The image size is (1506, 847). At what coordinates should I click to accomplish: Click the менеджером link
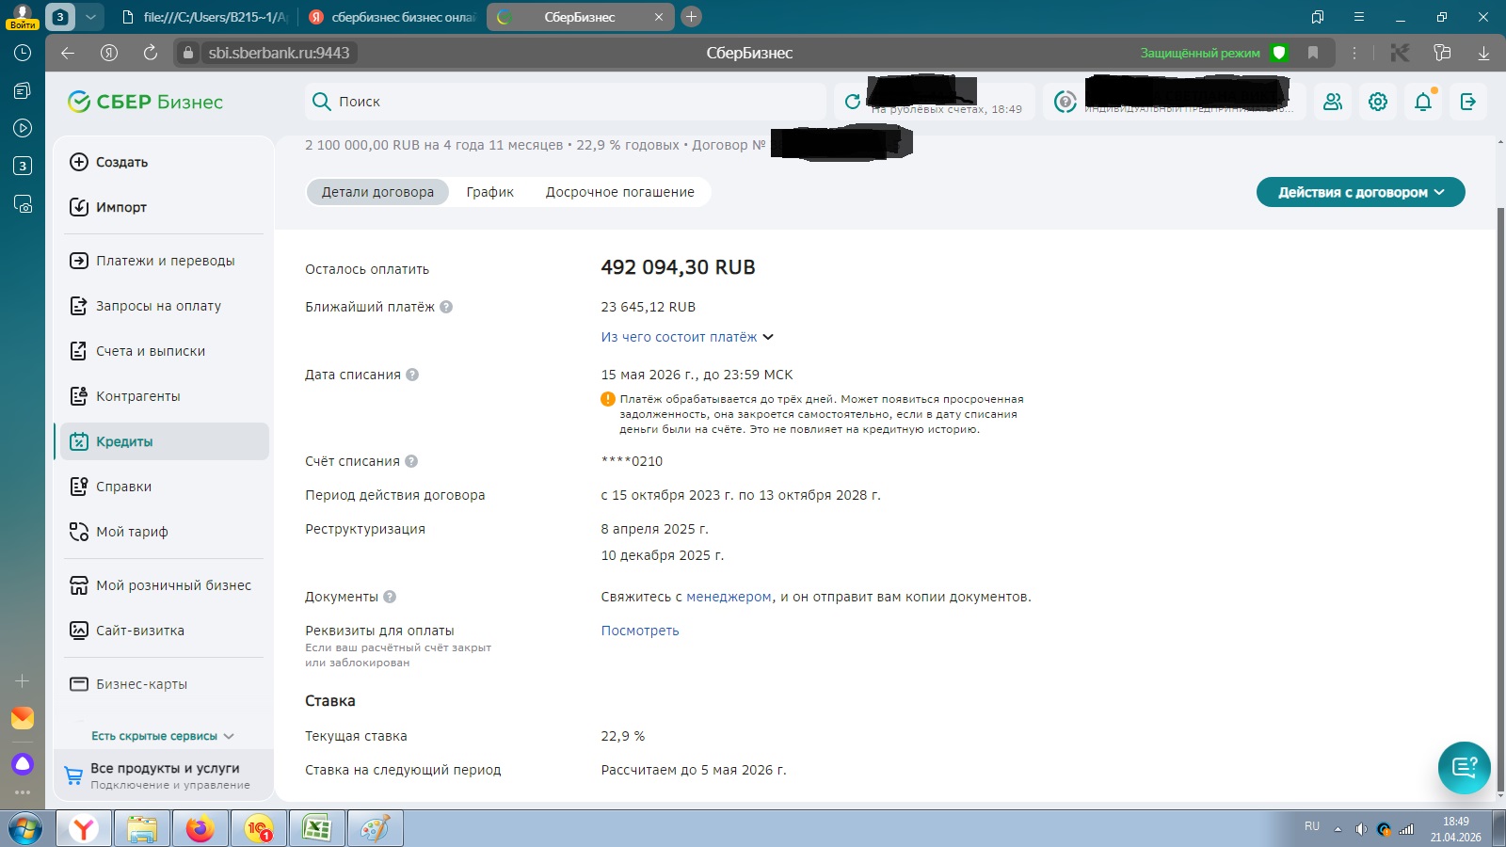(729, 597)
